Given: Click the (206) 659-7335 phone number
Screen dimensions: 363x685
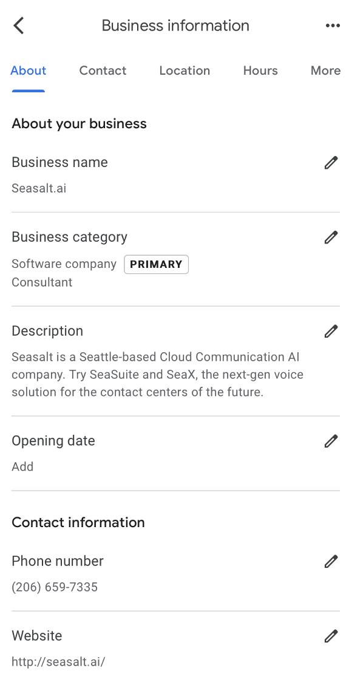Looking at the screenshot, I should click(x=55, y=587).
